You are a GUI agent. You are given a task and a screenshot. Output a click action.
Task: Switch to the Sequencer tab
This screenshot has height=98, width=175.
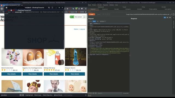(x=105, y=9)
